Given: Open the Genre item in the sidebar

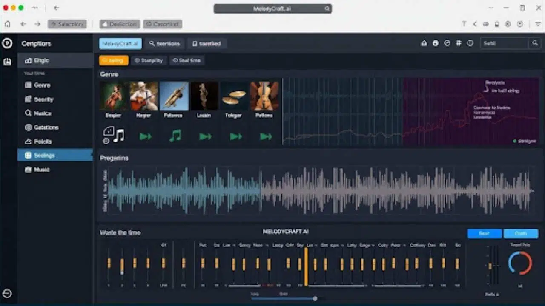Looking at the screenshot, I should point(42,85).
